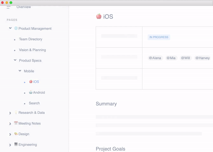
Task: Open the iOS page in sidebar
Action: pos(36,82)
